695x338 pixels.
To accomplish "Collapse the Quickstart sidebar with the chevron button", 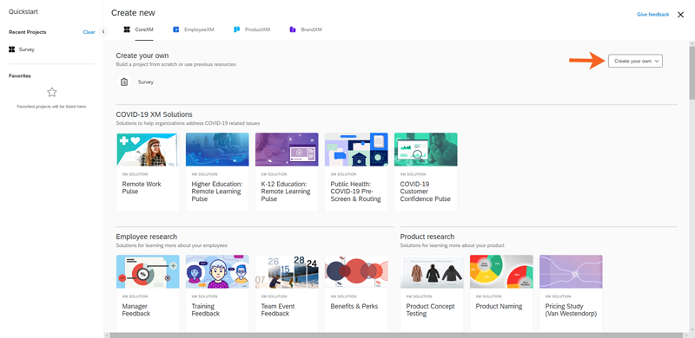I will tap(103, 32).
